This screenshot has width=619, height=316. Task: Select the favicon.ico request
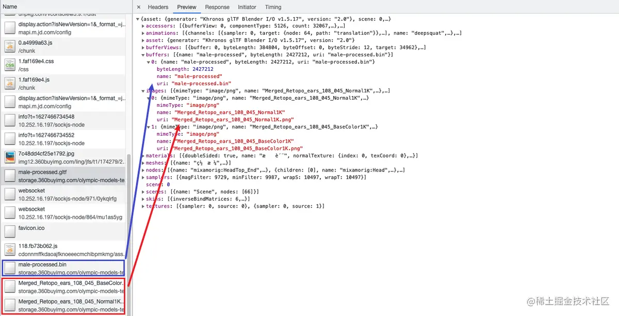(63, 231)
